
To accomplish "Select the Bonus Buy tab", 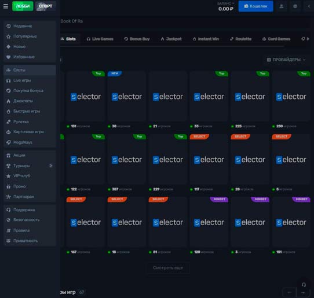I will coord(137,39).
